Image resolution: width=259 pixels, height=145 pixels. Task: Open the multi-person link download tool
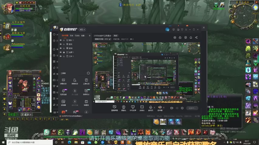75,92
